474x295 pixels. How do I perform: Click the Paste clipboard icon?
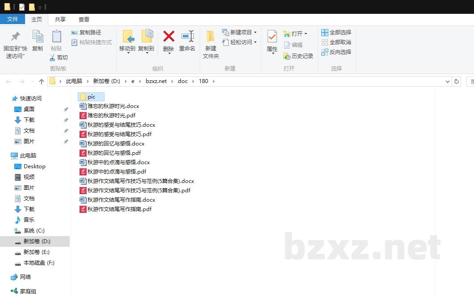click(x=56, y=37)
